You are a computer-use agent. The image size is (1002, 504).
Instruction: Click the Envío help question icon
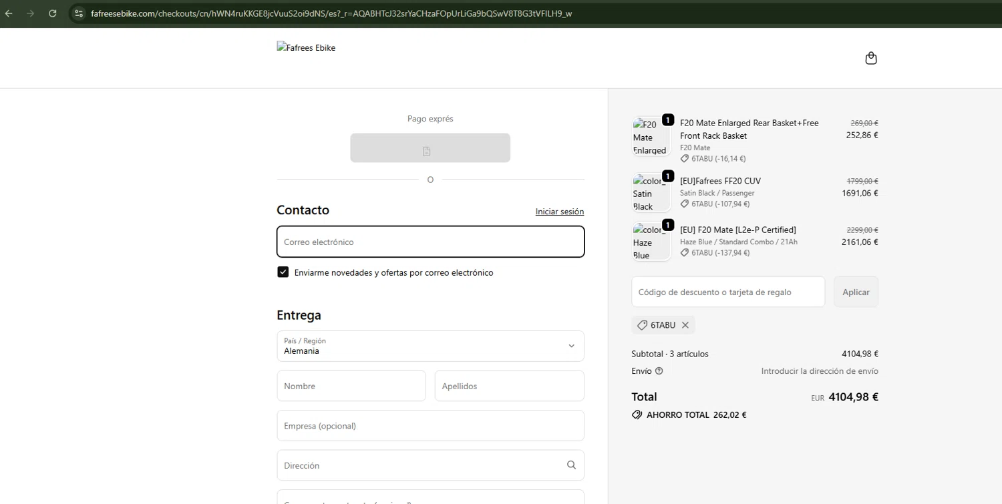[x=659, y=371]
